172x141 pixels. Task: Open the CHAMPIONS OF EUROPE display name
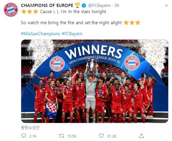47,6
